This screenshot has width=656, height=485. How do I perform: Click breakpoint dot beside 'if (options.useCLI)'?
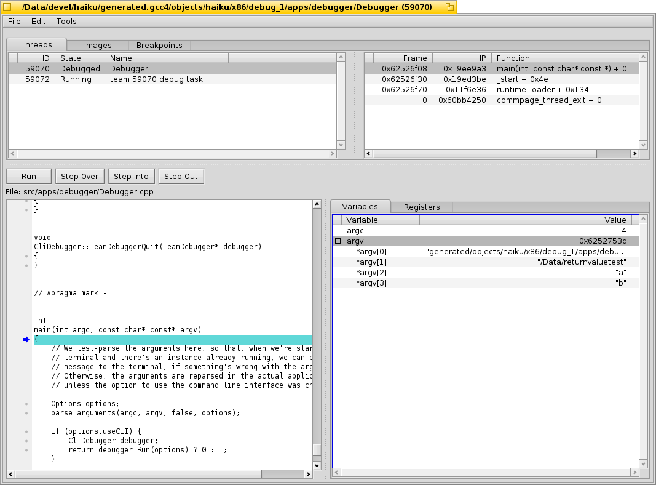(x=26, y=432)
